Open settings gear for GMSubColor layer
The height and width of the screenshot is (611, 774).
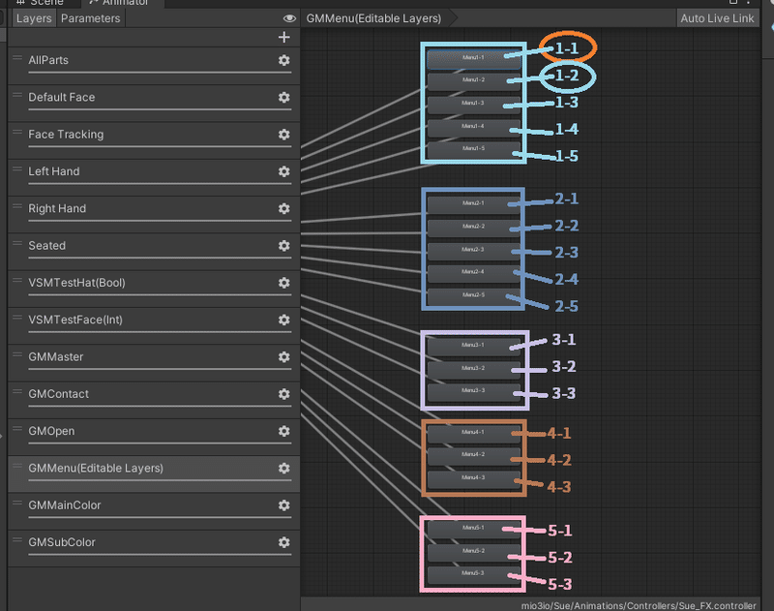[x=283, y=542]
